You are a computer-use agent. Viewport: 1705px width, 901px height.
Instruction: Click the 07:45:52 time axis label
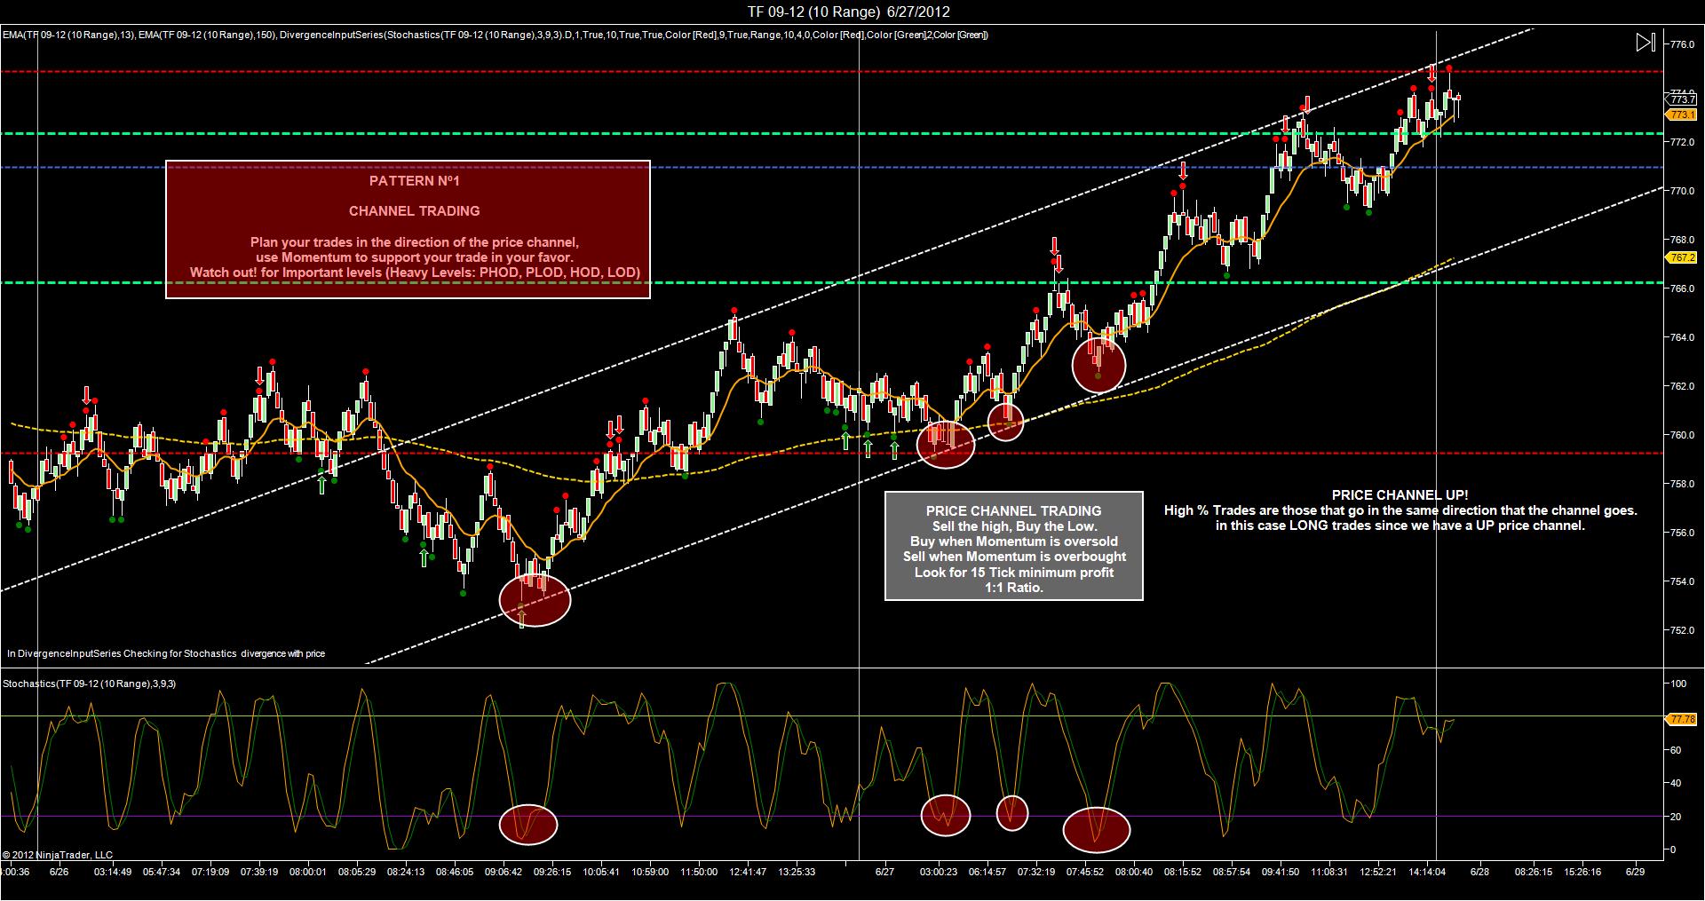1085,872
